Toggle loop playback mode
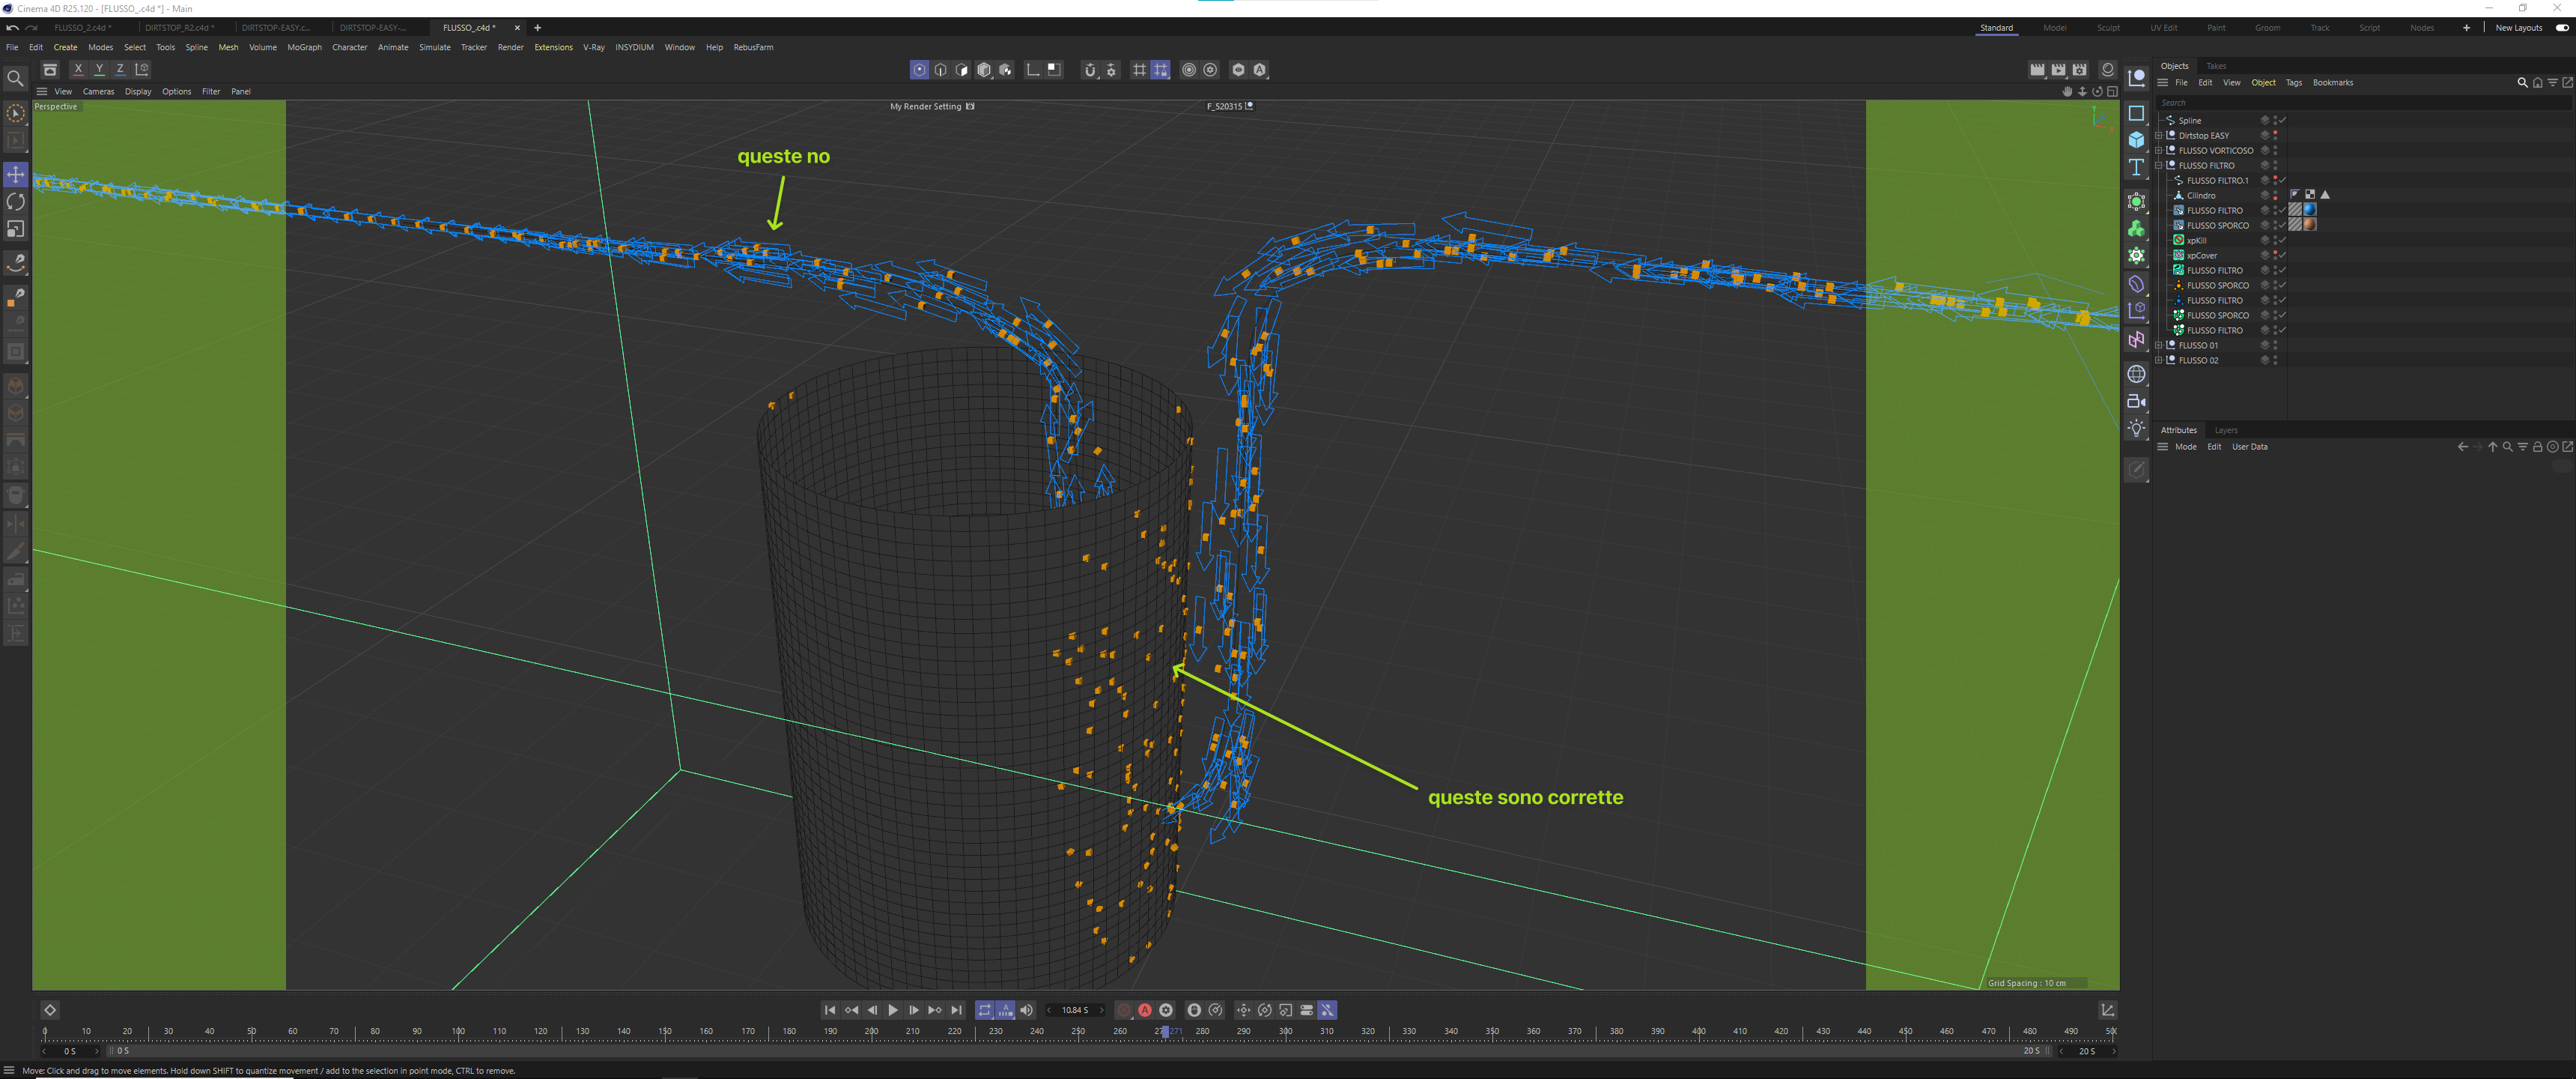 point(984,1010)
